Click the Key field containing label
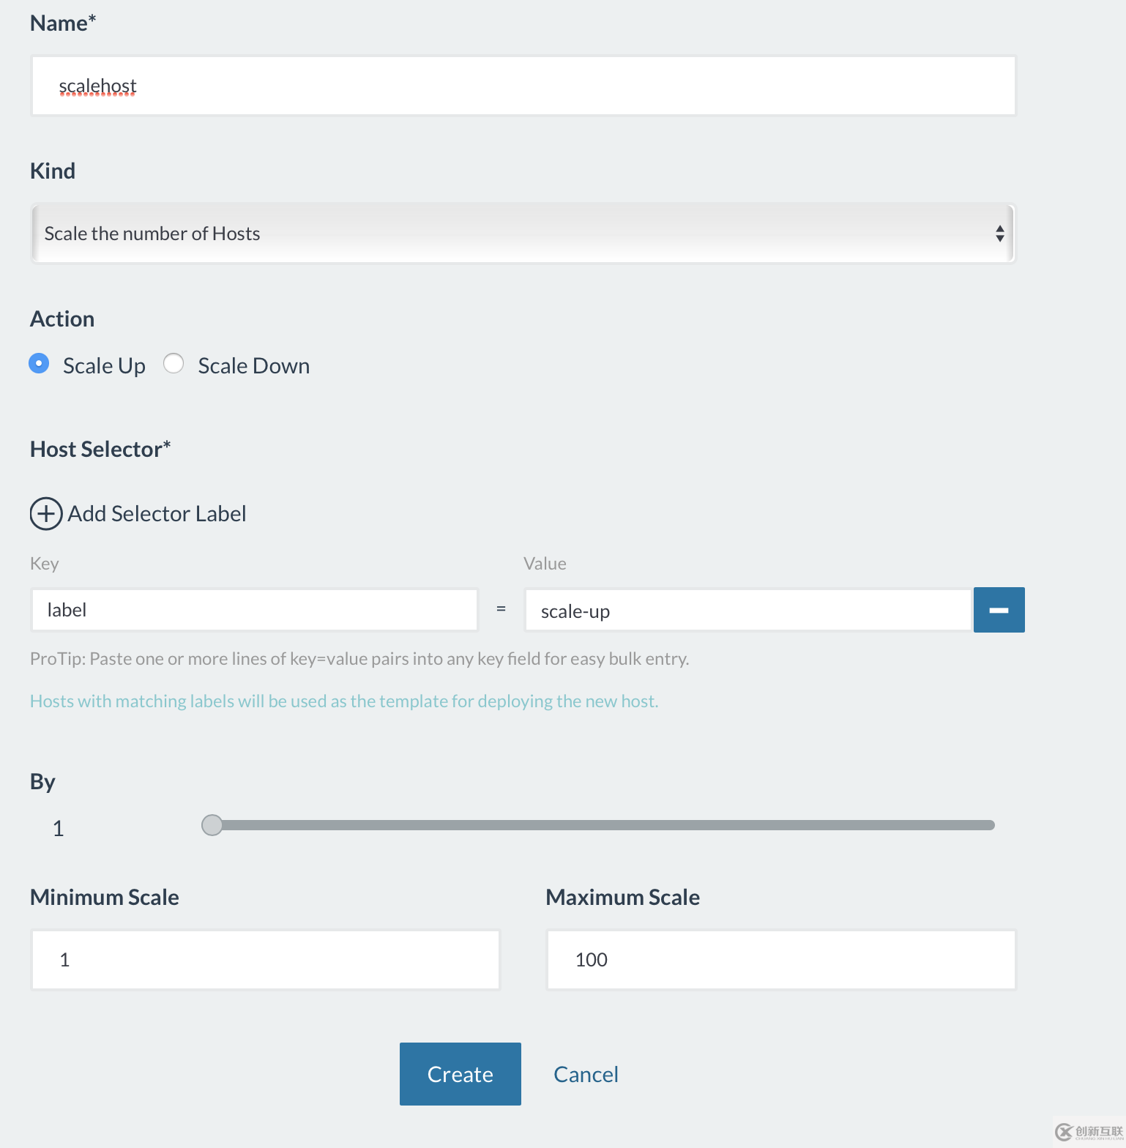Screen dimensions: 1126x1148 click(254, 610)
